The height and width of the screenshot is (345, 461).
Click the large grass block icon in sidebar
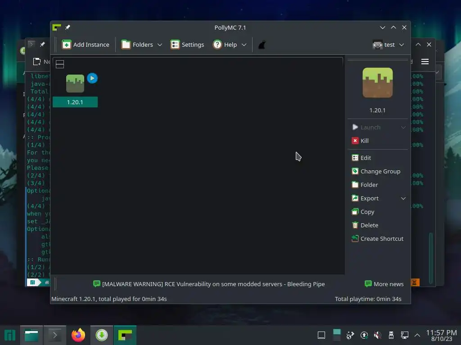tap(378, 83)
